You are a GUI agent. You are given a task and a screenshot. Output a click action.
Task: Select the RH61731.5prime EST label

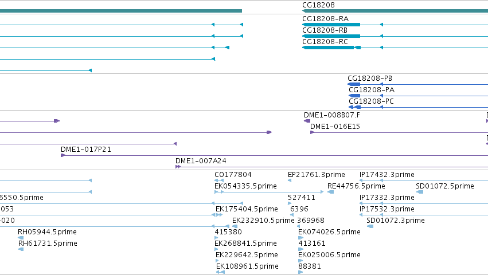pyautogui.click(x=48, y=243)
